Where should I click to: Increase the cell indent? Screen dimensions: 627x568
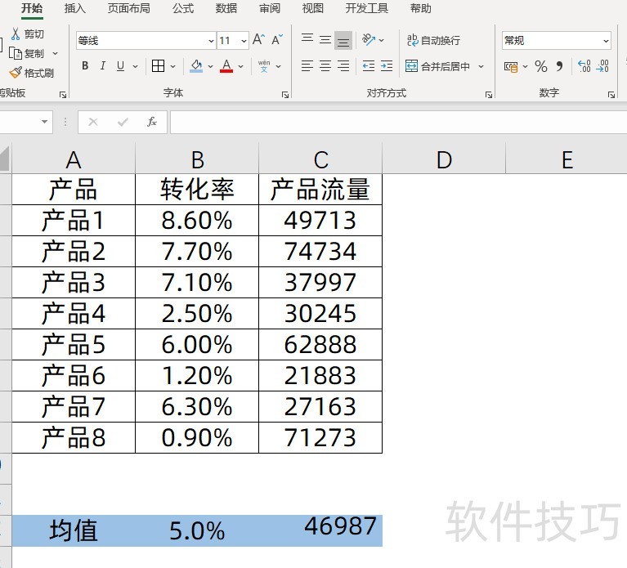pos(387,65)
